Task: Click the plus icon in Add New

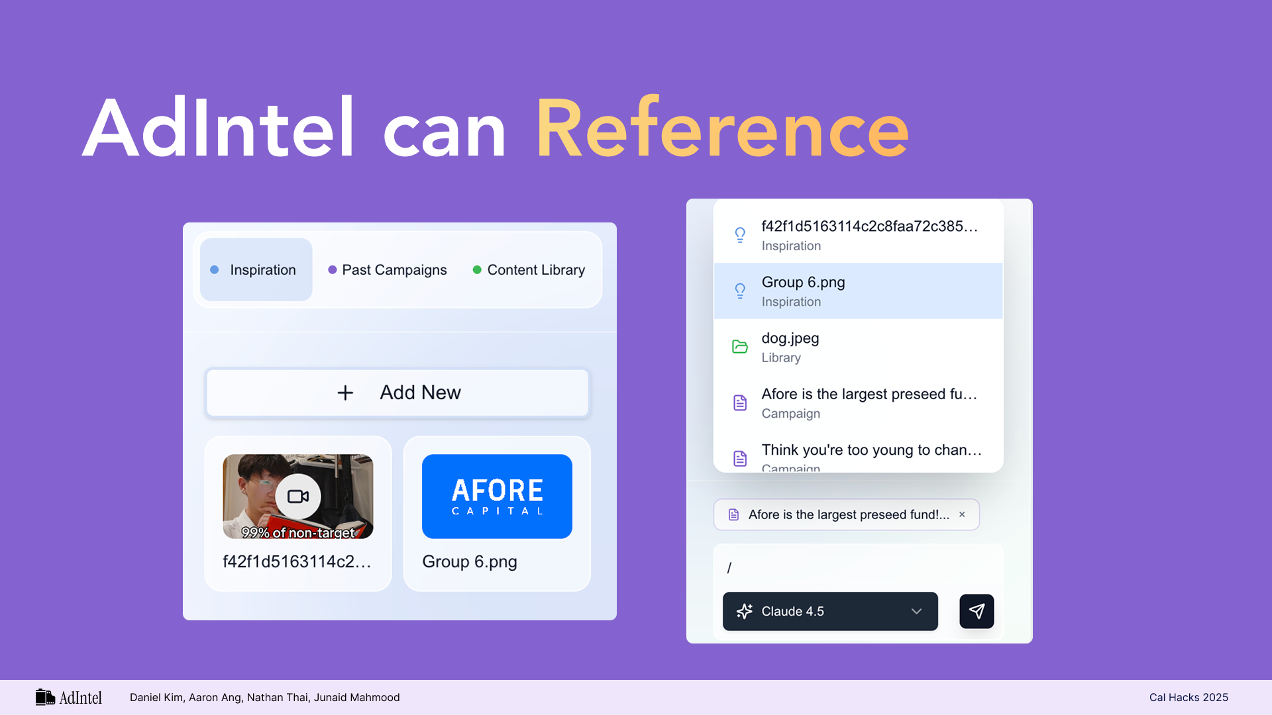Action: click(x=345, y=393)
